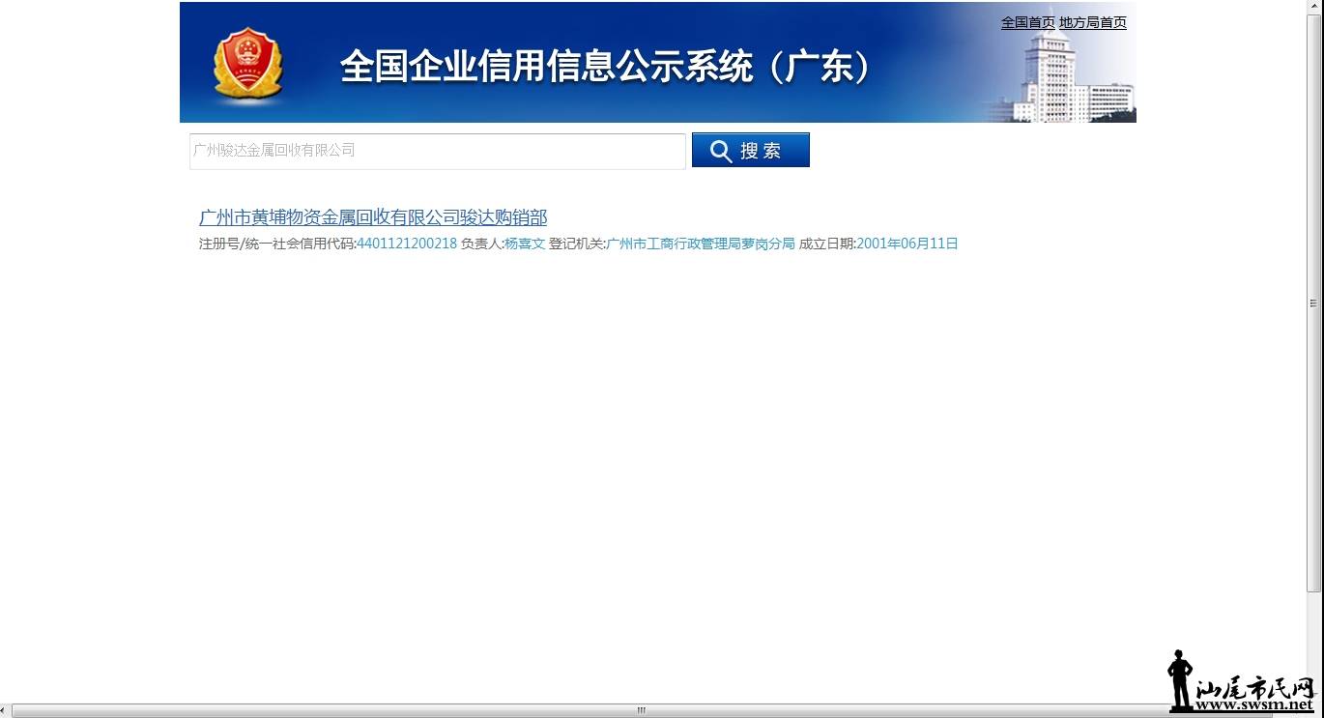1324x718 pixels.
Task: Click the horizontal scrollbar thumb
Action: pos(641,711)
